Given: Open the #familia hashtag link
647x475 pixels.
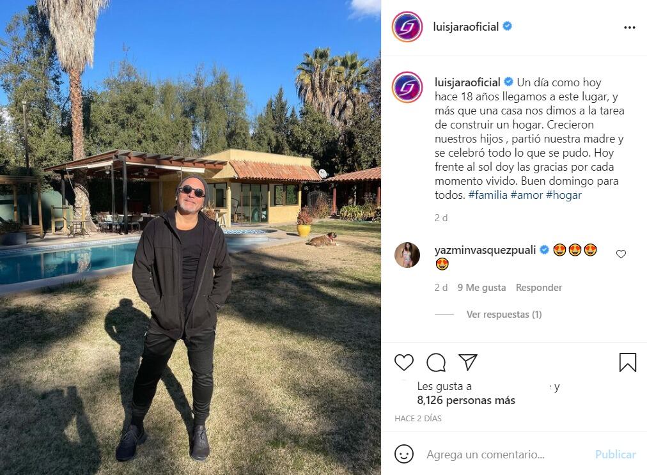Looking at the screenshot, I should click(488, 195).
